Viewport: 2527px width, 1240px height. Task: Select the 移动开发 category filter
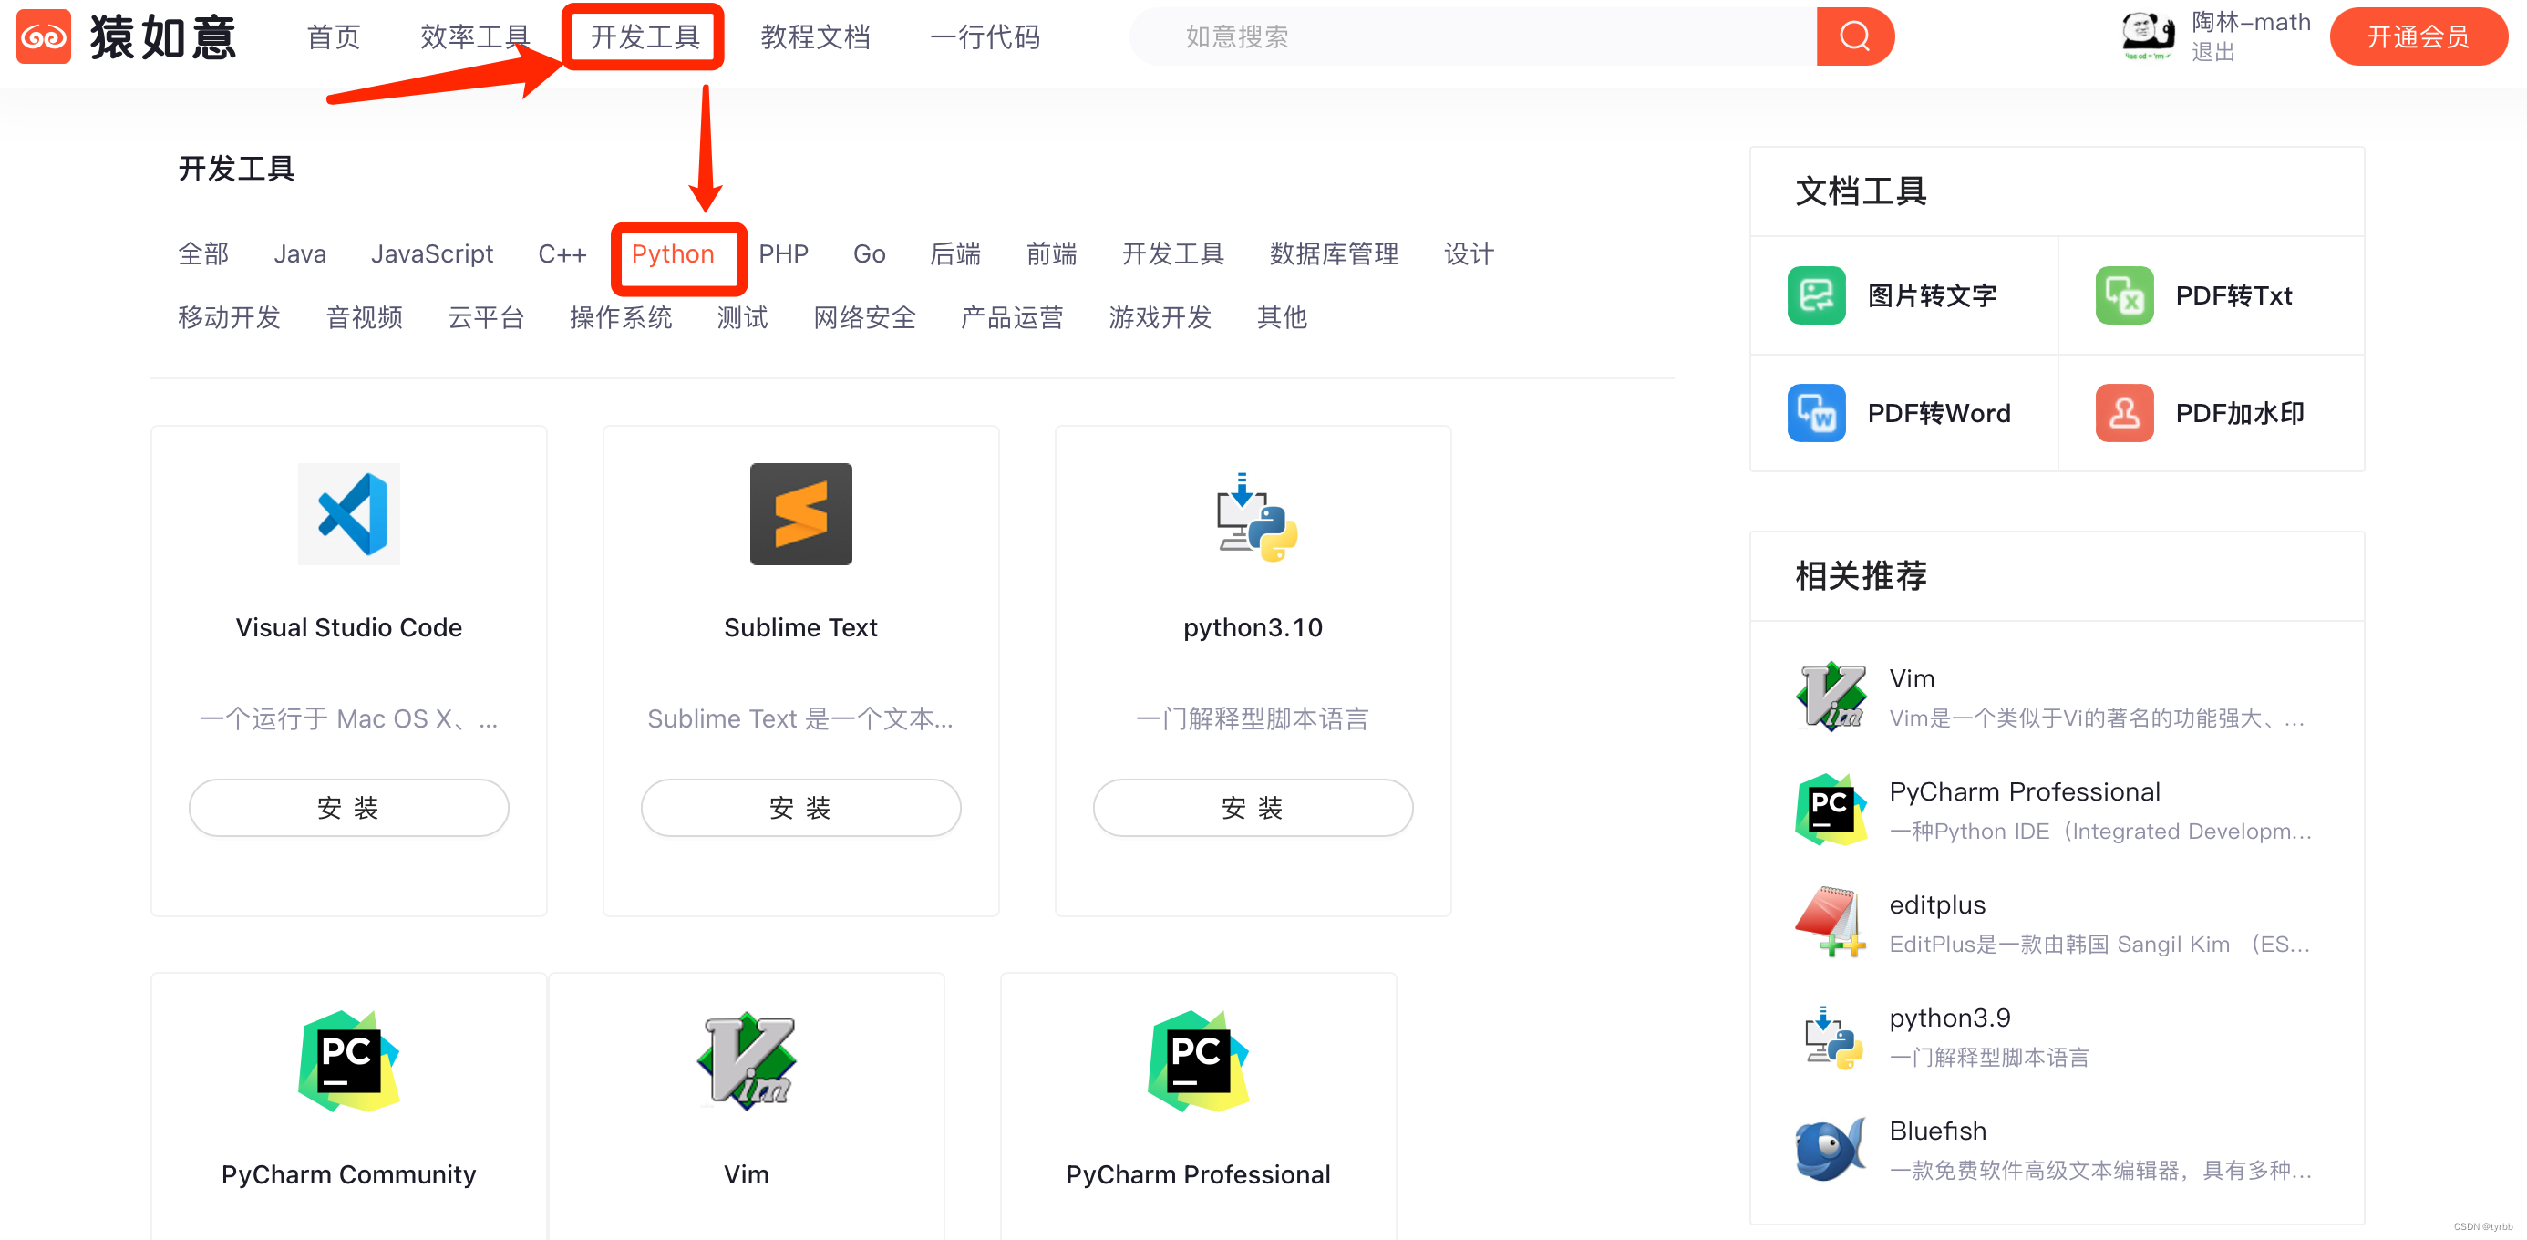(230, 317)
